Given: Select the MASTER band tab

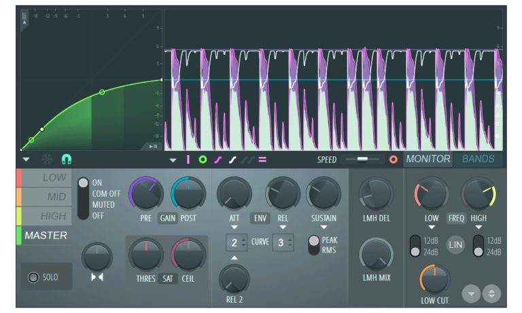Looking at the screenshot, I should tap(46, 235).
